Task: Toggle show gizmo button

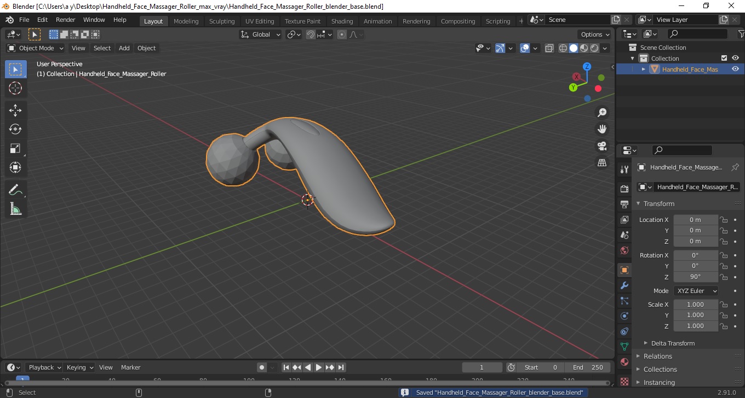Action: coord(500,48)
